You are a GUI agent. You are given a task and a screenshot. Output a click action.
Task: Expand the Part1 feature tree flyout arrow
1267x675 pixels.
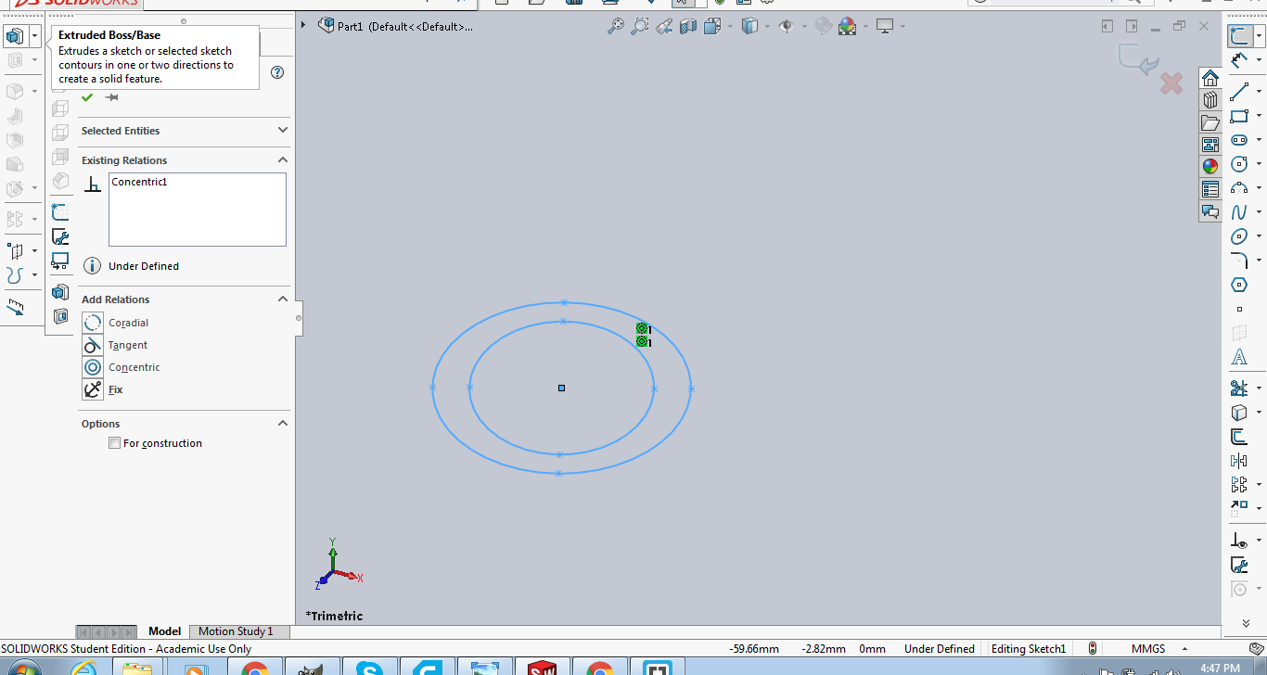(x=303, y=25)
